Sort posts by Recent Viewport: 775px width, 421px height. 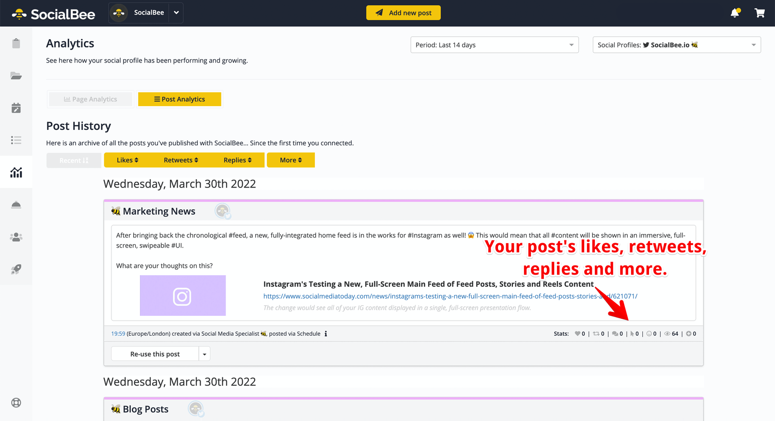click(74, 160)
